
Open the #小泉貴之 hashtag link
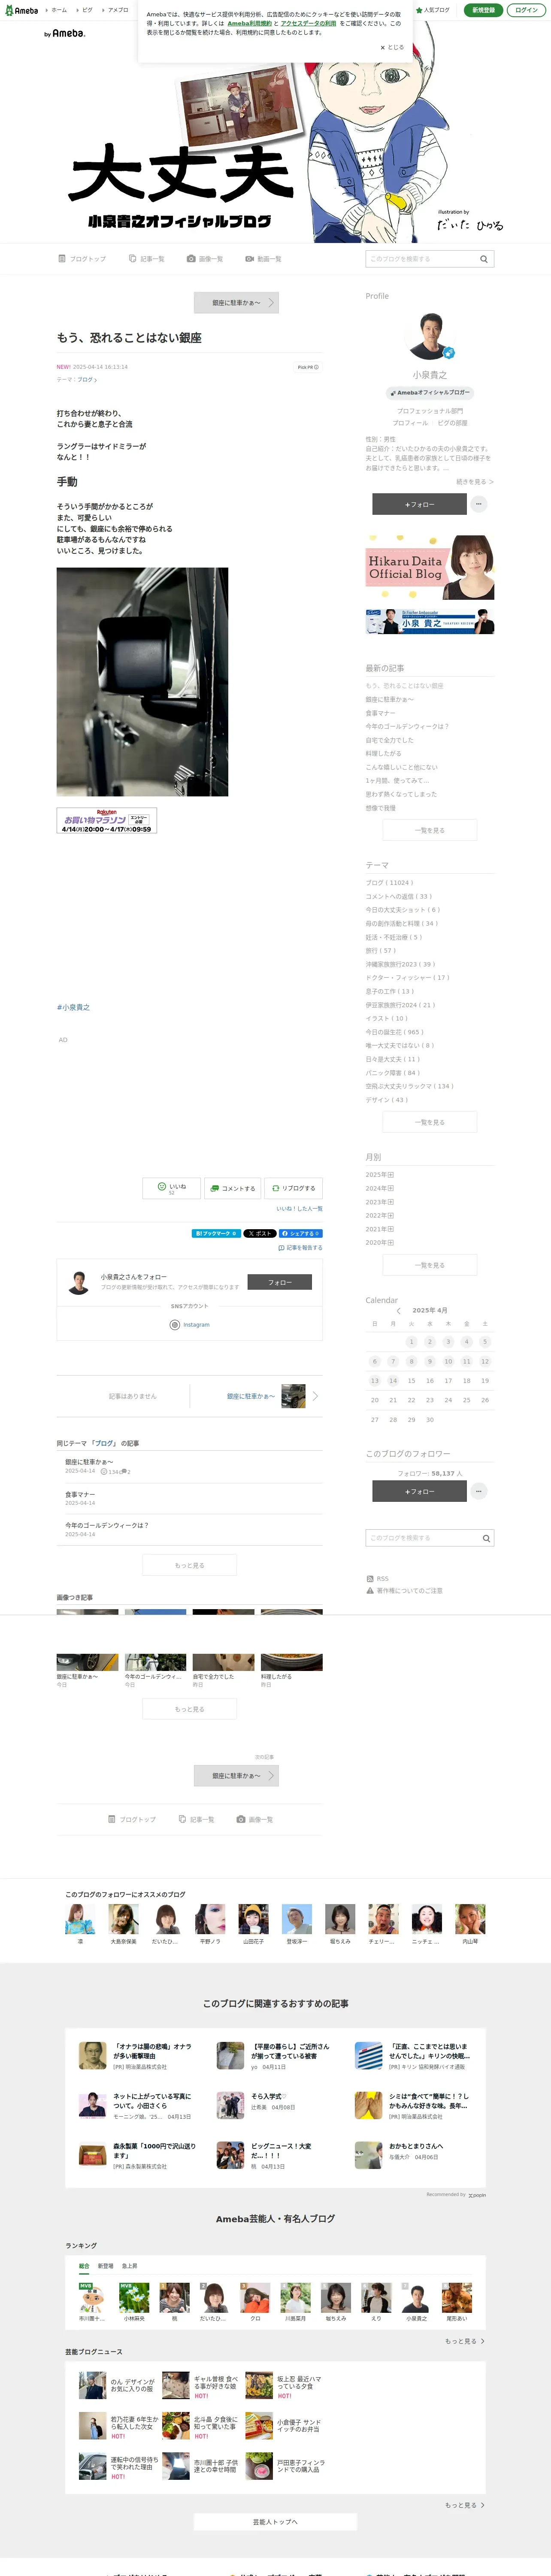point(73,1007)
